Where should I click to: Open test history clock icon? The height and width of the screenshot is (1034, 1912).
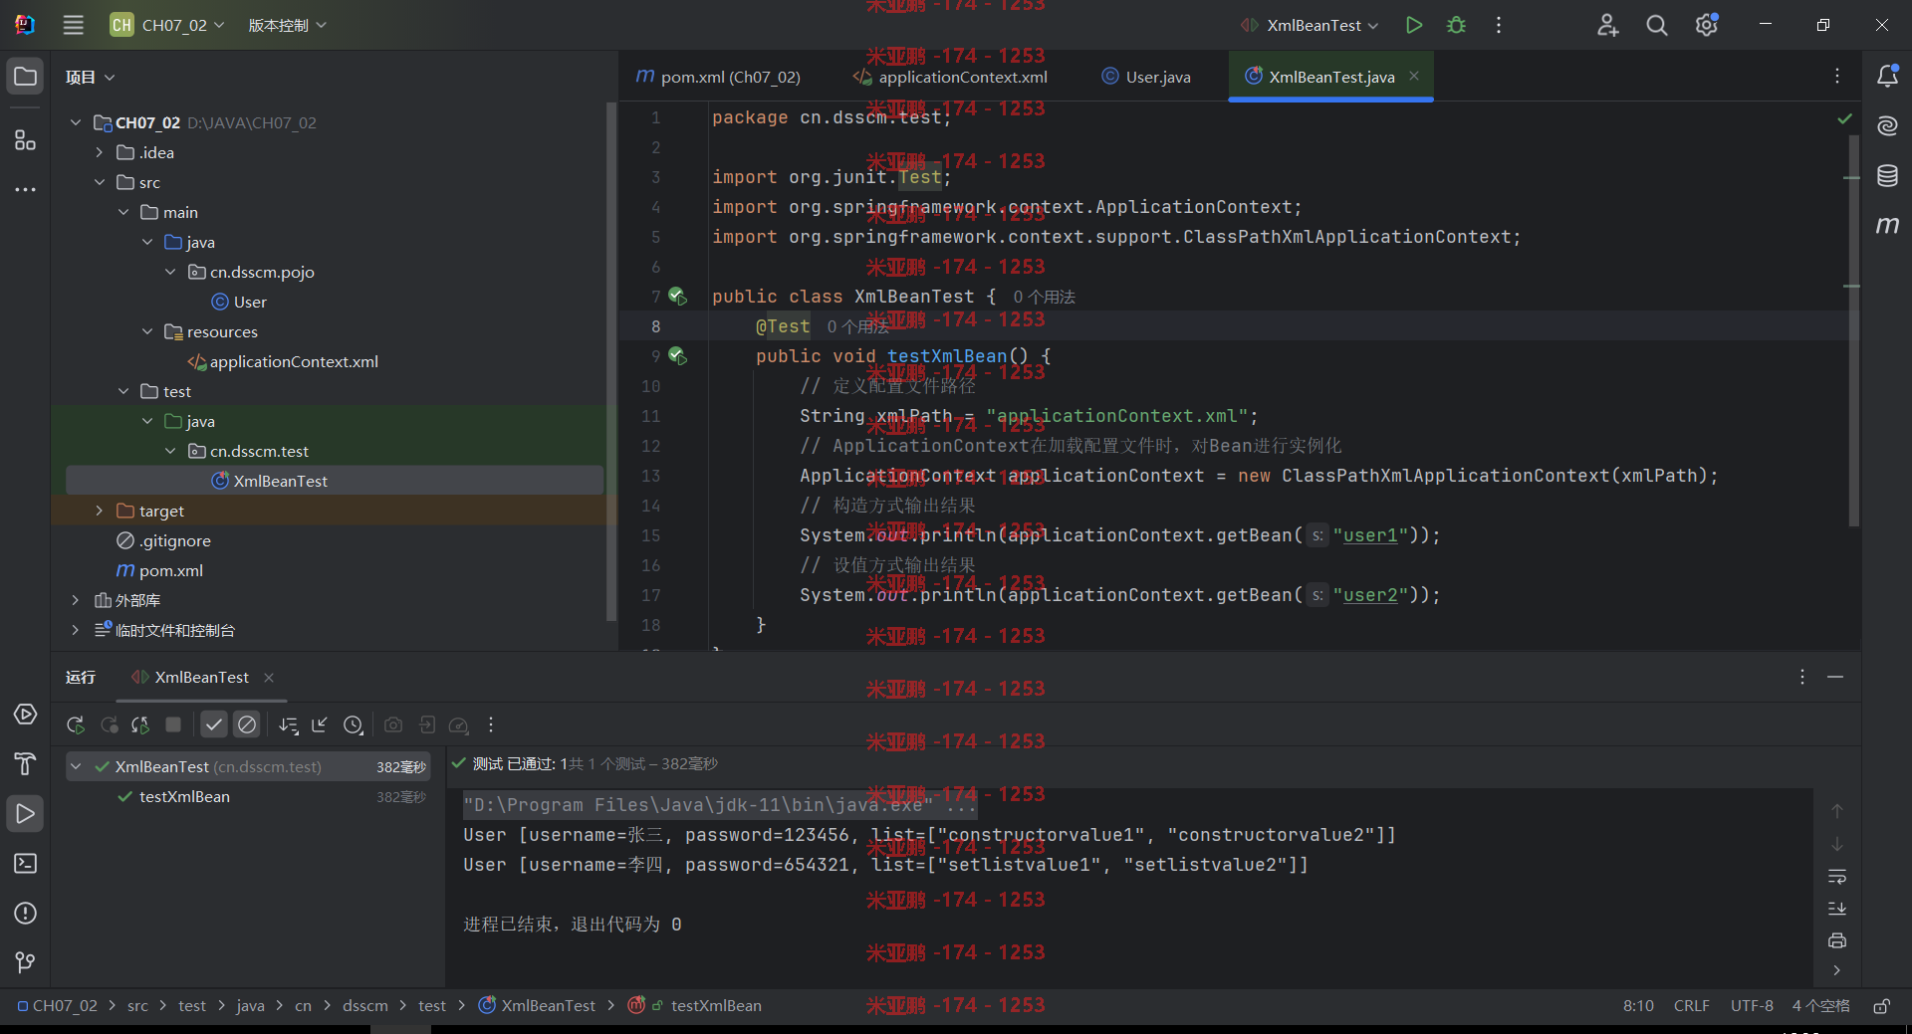pyautogui.click(x=353, y=724)
